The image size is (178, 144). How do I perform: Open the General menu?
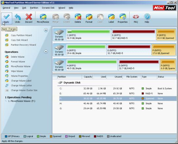(x=6, y=8)
